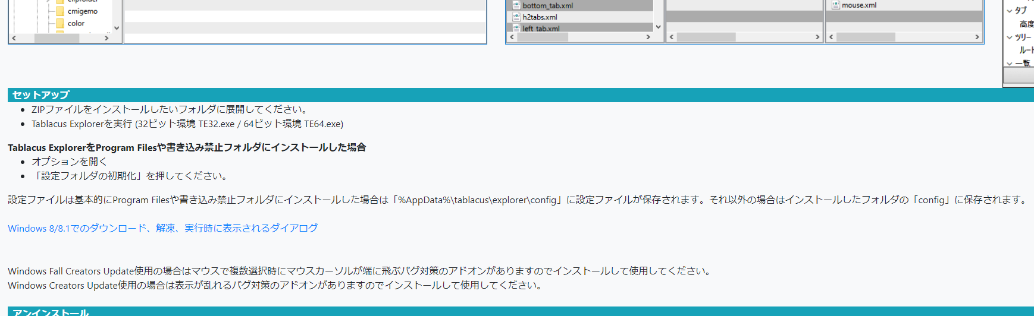Click scrollbar thumb under mouse.xml pane
Viewport: 1034px width, 316px height.
click(866, 37)
